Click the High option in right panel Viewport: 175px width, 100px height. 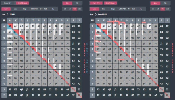tap(113, 9)
